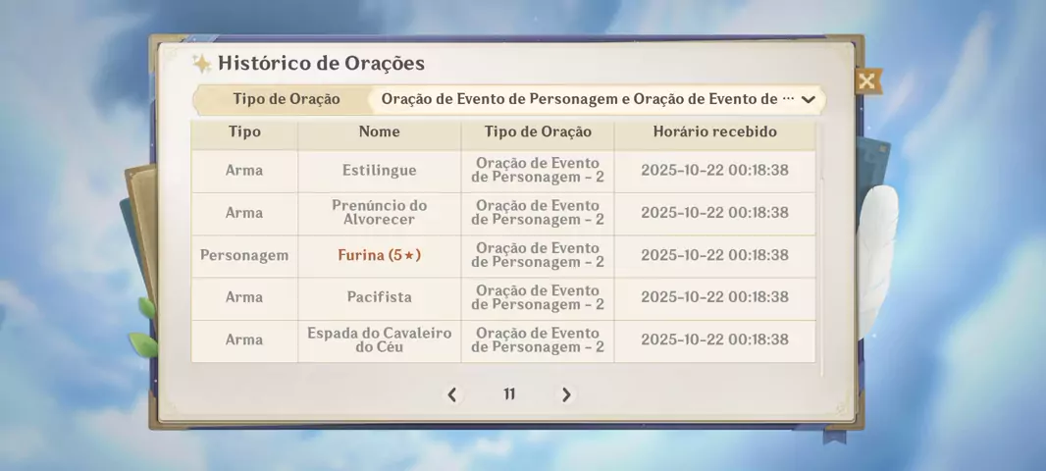Click the Pacifista weapon row
The image size is (1046, 471).
coord(379,297)
